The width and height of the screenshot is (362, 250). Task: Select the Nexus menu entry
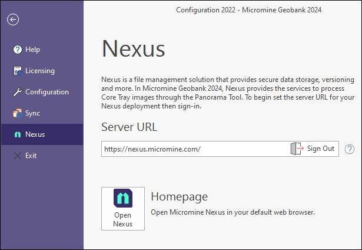42,134
